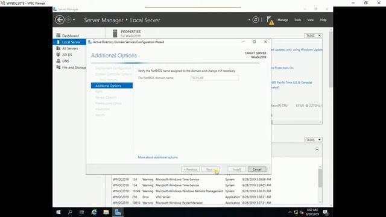The height and width of the screenshot is (217, 386).
Task: Click the AD DS sidebar icon
Action: point(59,54)
